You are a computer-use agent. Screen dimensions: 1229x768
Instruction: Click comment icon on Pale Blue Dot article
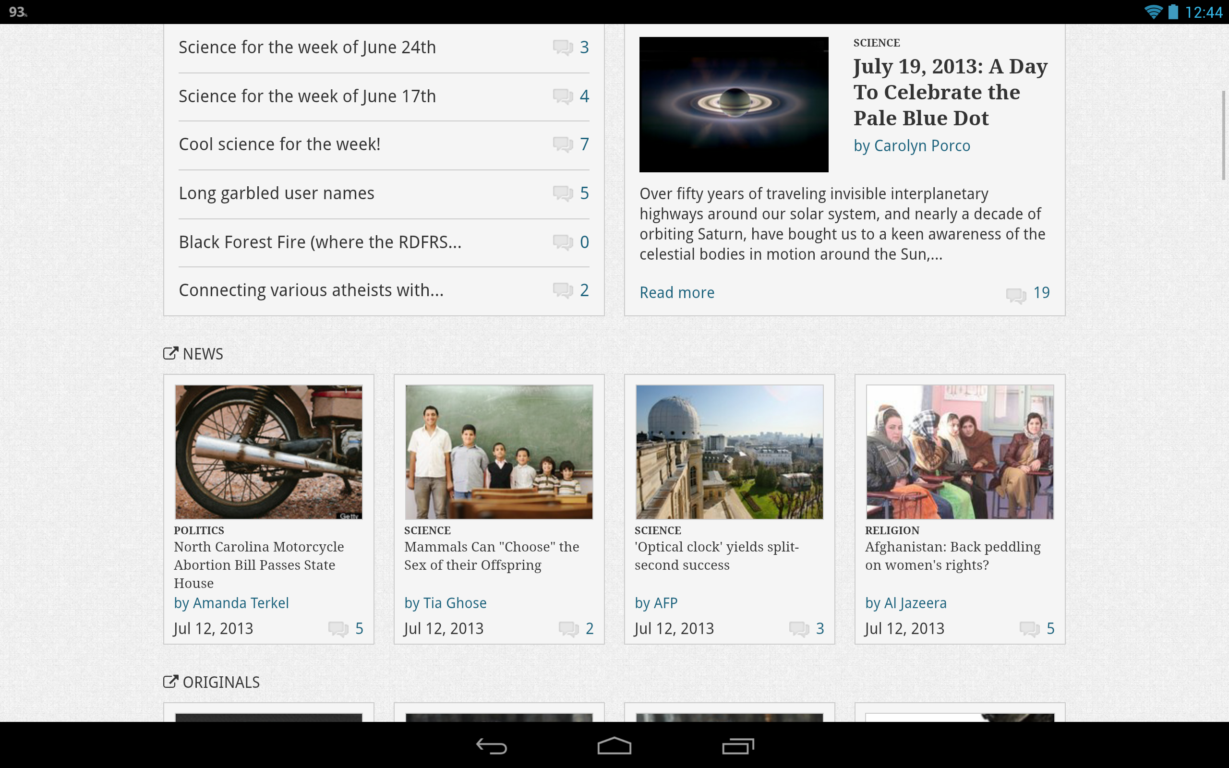click(x=1016, y=296)
